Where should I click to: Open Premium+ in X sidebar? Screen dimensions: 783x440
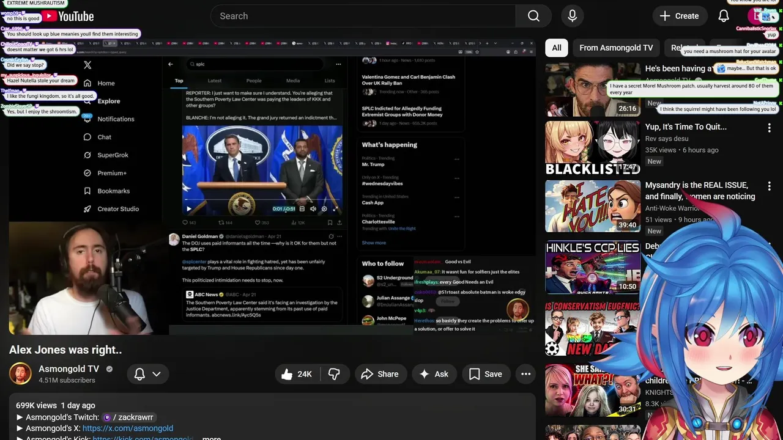(x=105, y=173)
